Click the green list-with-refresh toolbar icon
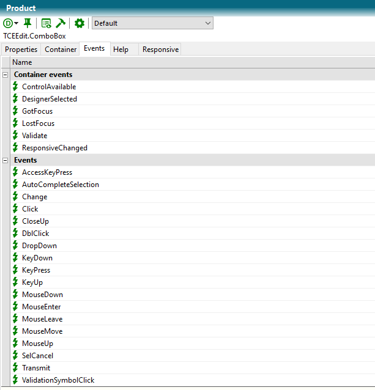This screenshot has height=390, width=375. click(46, 23)
